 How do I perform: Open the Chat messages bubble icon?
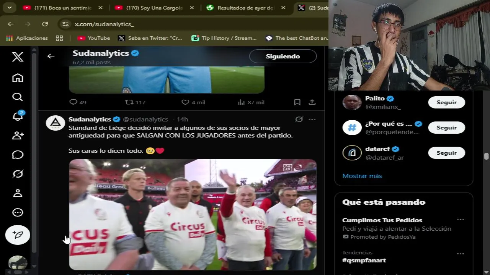(18, 155)
